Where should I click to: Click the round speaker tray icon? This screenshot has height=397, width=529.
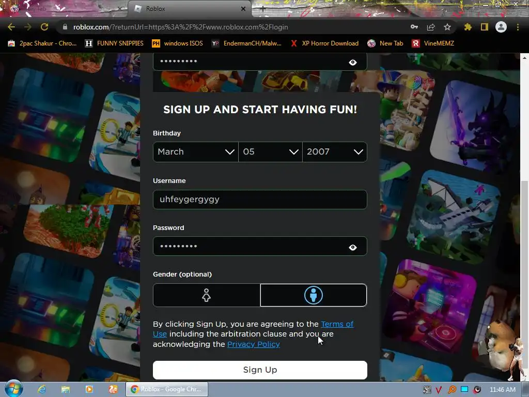click(477, 390)
